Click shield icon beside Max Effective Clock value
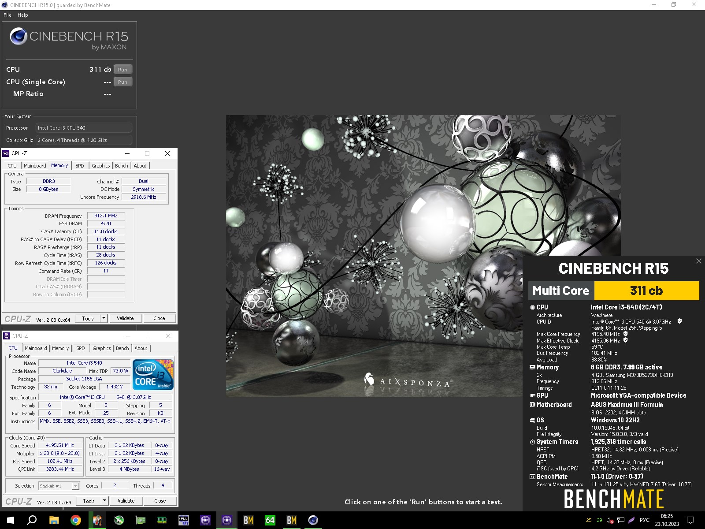The height and width of the screenshot is (529, 705). click(626, 340)
